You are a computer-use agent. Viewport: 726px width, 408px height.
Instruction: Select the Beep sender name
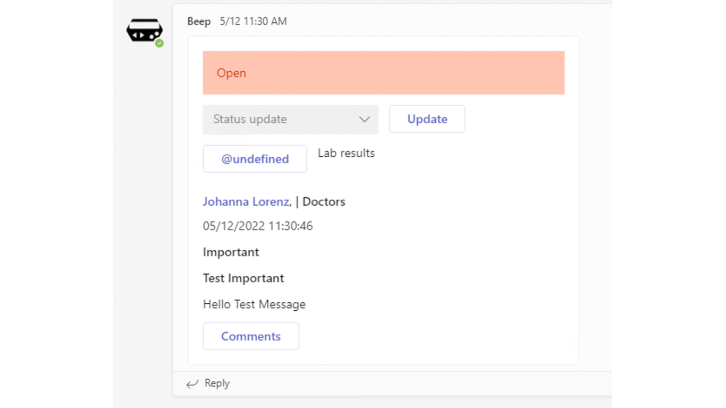[199, 22]
